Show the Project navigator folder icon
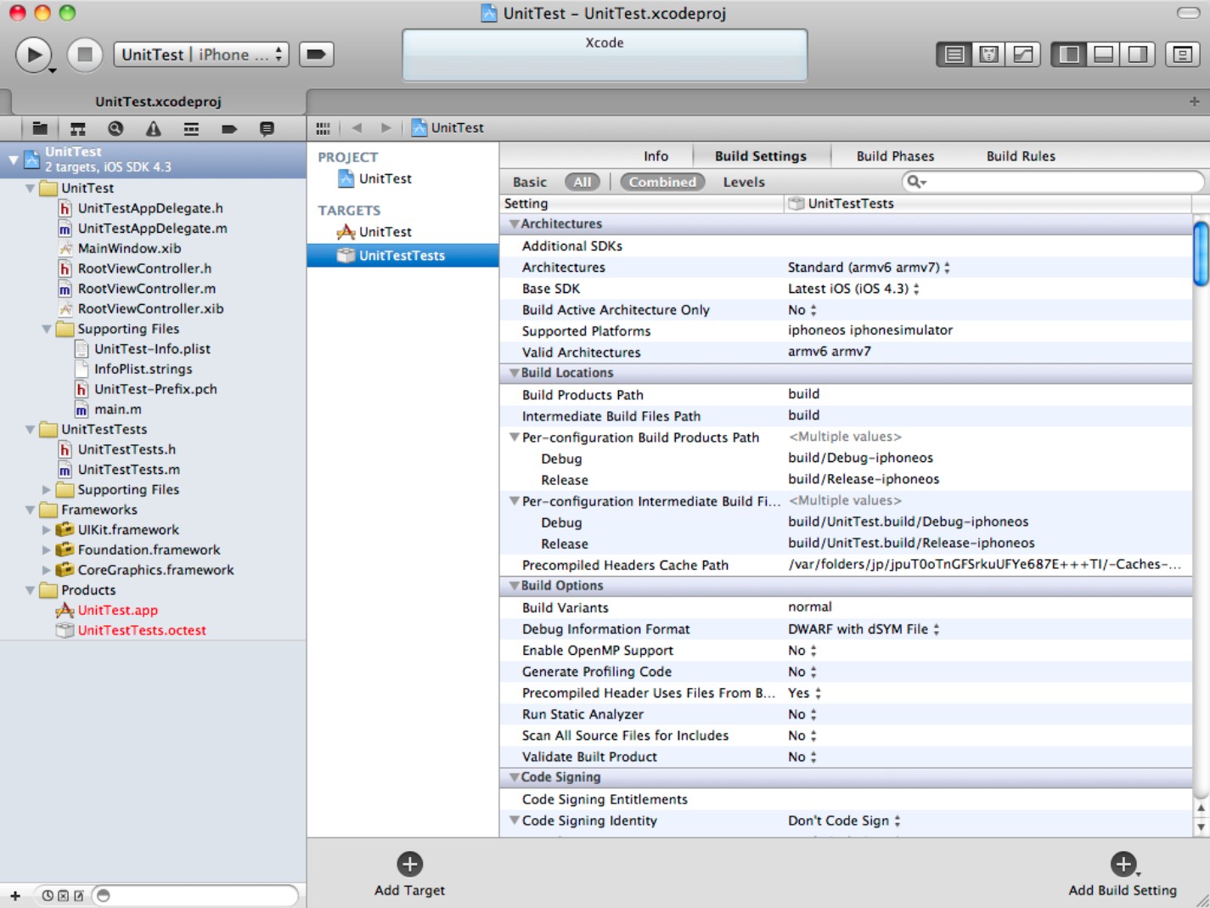This screenshot has height=908, width=1210. [40, 128]
